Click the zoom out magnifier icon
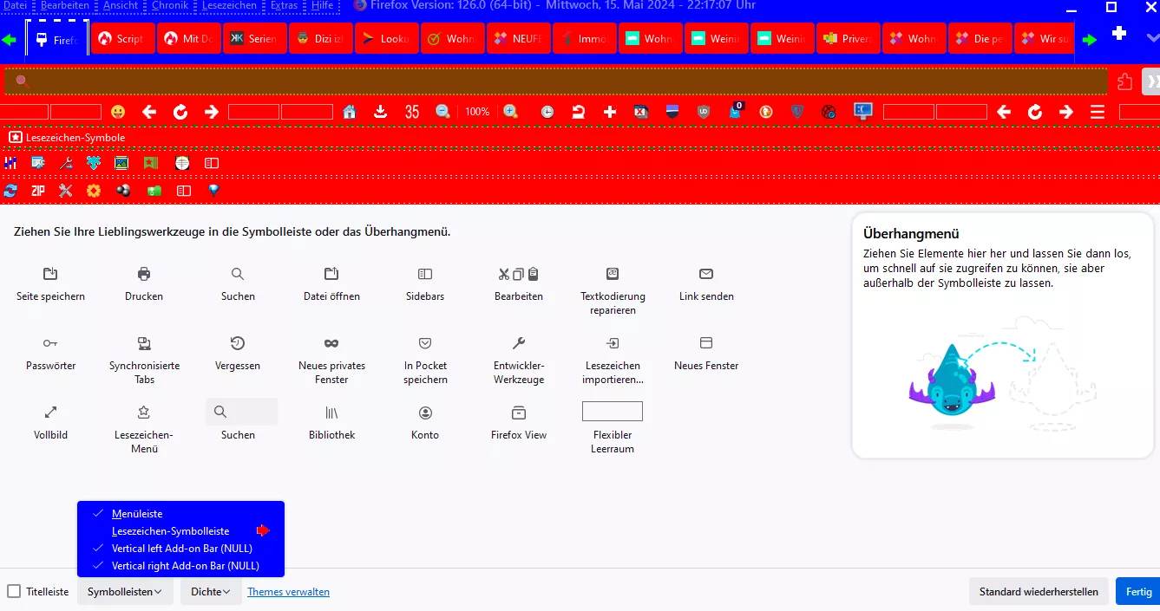The image size is (1160, 611). (442, 112)
